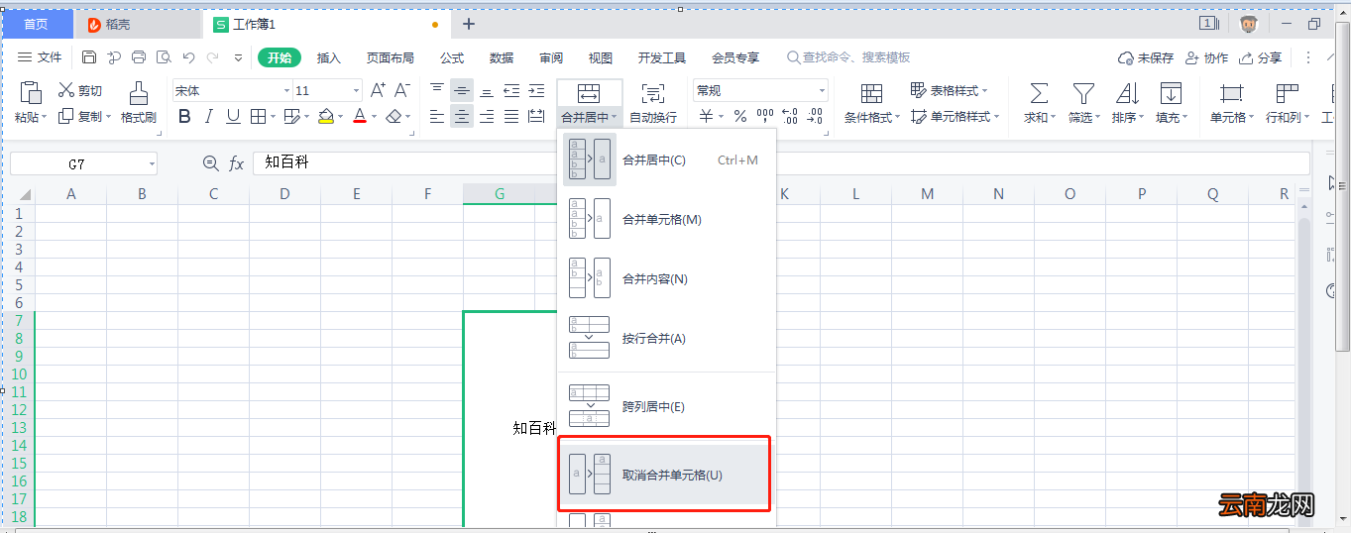
Task: Click the increase decimal places icon
Action: 790,117
